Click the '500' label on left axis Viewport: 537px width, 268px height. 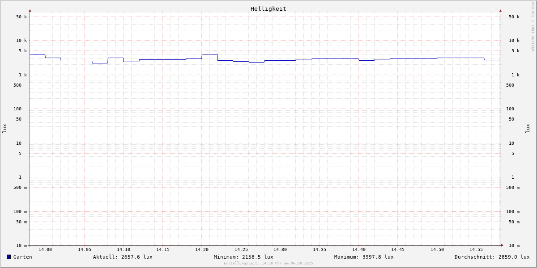tap(17, 85)
